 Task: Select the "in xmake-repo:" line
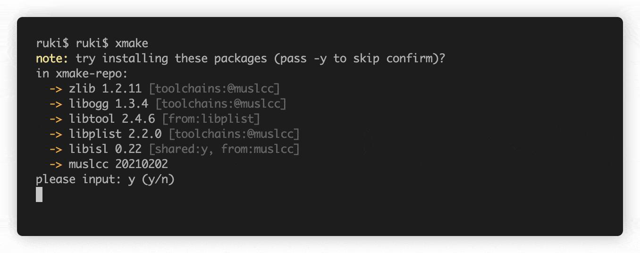pos(82,74)
